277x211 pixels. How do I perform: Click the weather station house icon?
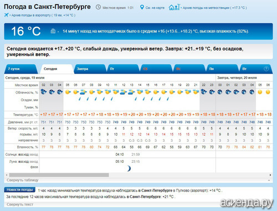pyautogui.click(x=174, y=7)
